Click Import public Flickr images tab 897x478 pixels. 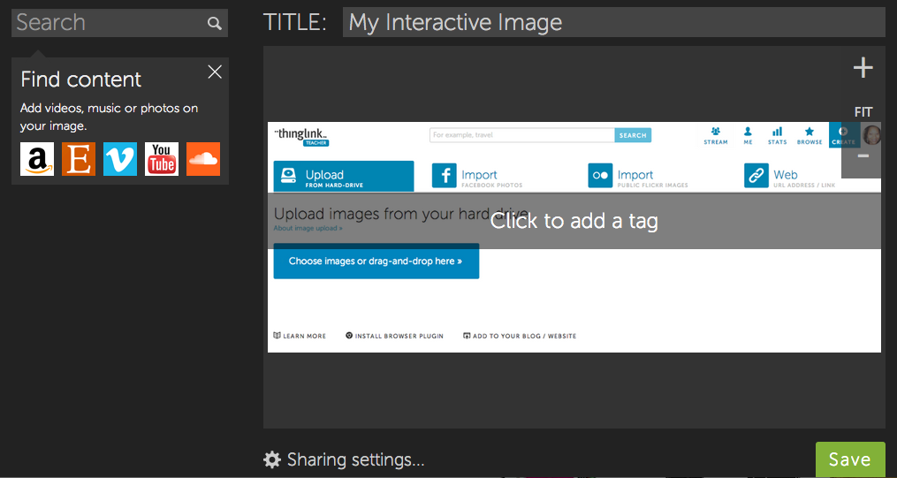(x=638, y=176)
